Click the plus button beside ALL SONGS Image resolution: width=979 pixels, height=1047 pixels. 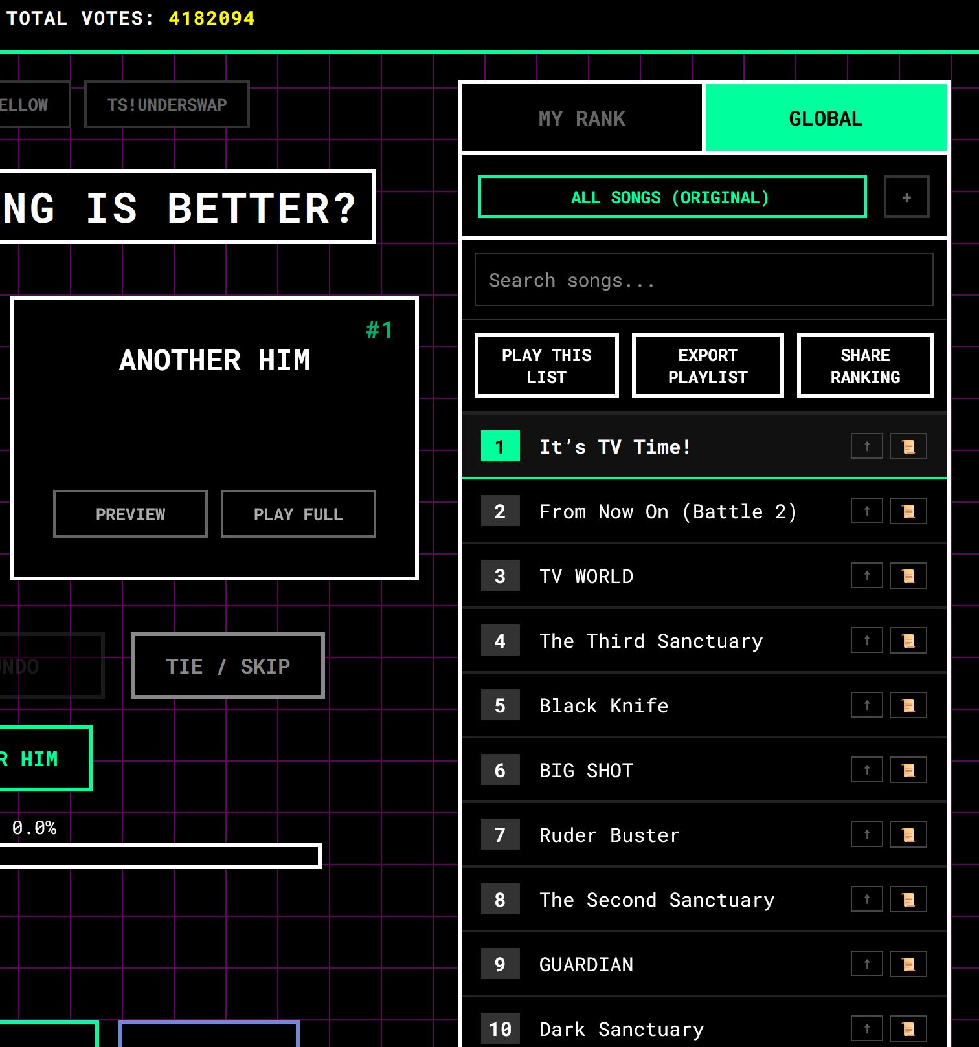point(906,197)
